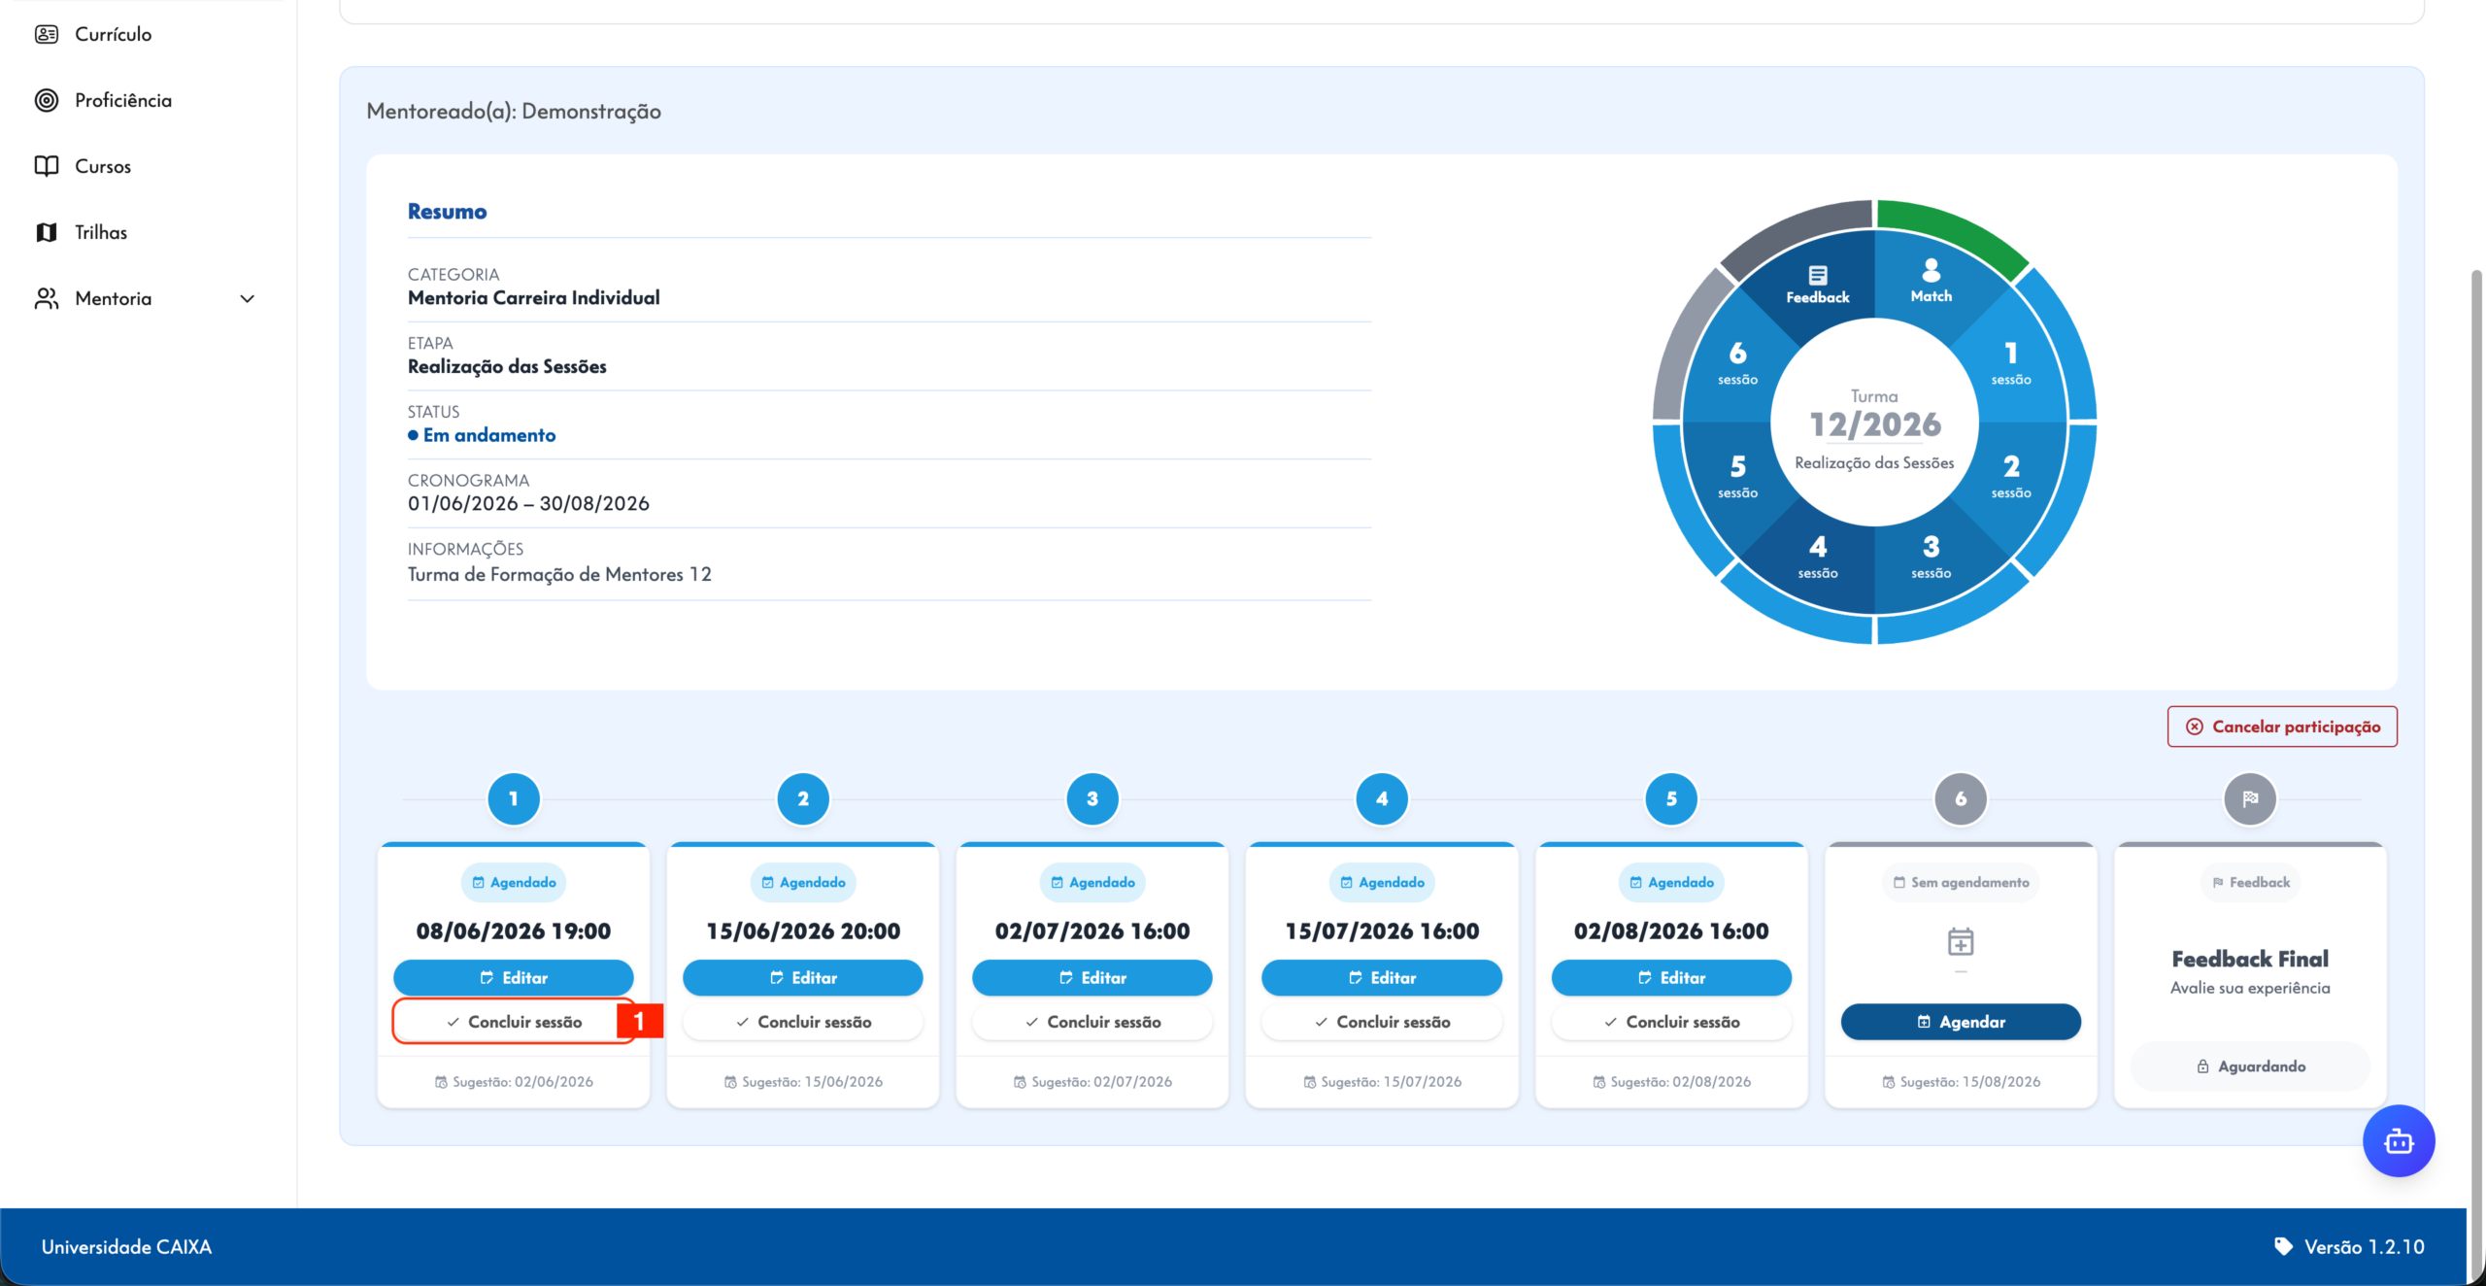
Task: Click Editar for the 15/06/2026 session
Action: [802, 977]
